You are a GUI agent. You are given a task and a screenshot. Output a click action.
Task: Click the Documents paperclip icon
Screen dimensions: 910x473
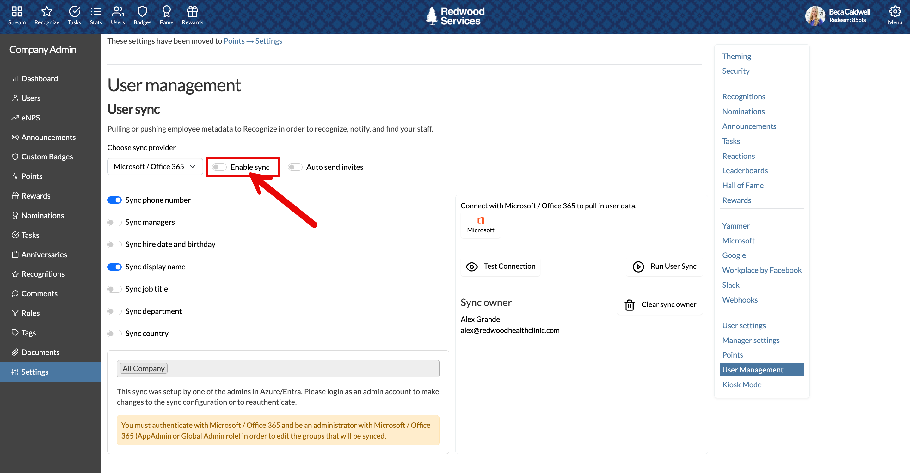click(x=15, y=352)
